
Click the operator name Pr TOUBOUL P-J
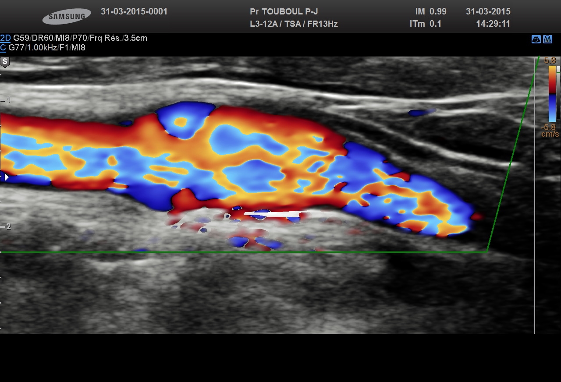(284, 12)
